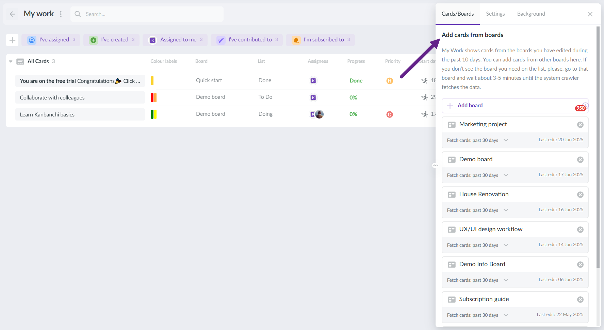Click colour labels of Collaborate with colleagues card
The width and height of the screenshot is (604, 330).
pos(154,98)
